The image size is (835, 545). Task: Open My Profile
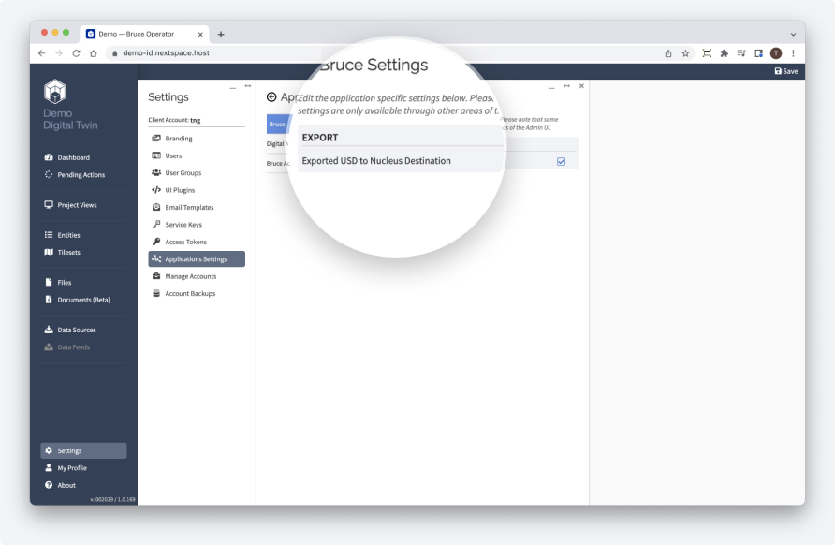tap(72, 468)
